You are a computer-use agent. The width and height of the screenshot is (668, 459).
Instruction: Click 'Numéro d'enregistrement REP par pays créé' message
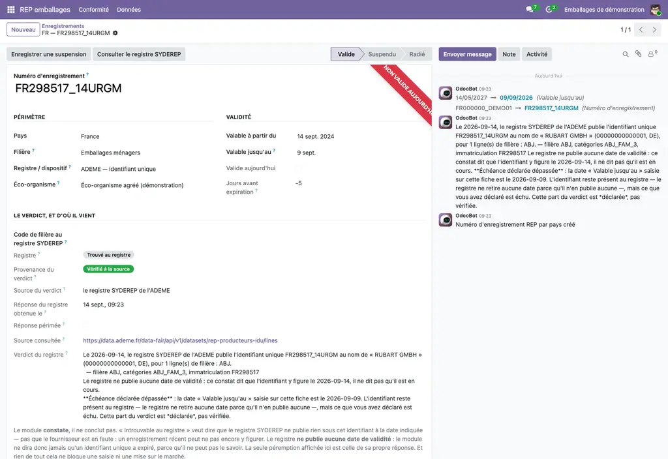[515, 224]
